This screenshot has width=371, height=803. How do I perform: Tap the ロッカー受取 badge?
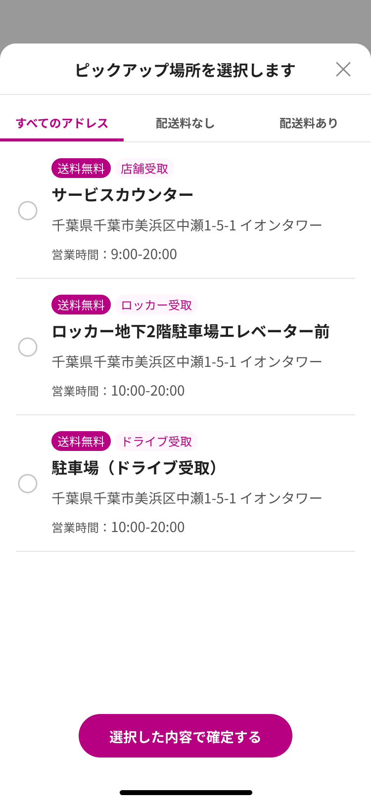pyautogui.click(x=156, y=305)
